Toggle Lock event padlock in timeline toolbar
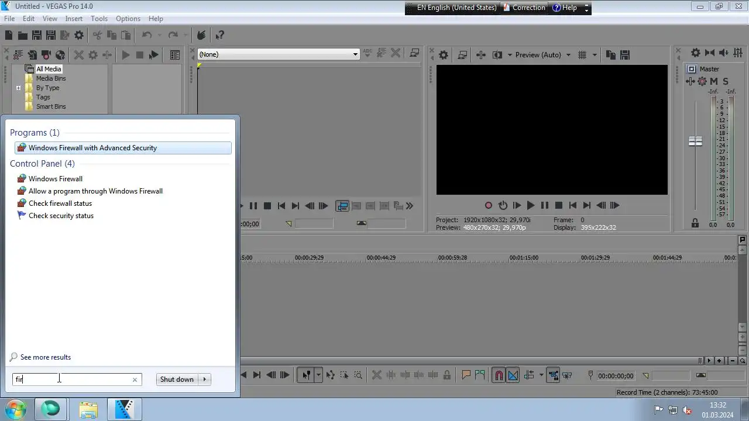The image size is (749, 421). point(447,375)
